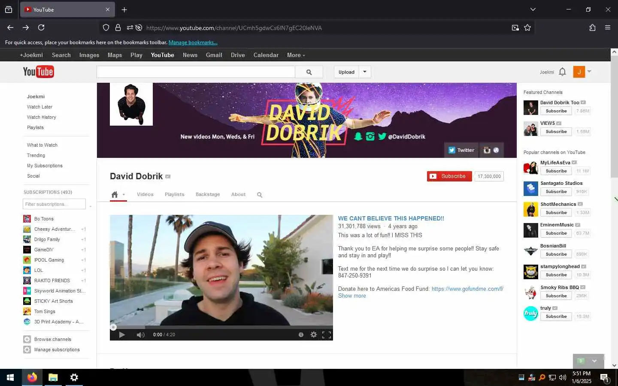
Task: Open a new browser tab
Action: [124, 9]
